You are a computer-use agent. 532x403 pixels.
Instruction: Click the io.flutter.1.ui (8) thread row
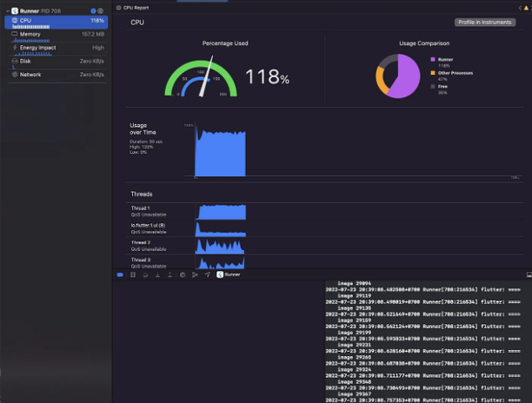pyautogui.click(x=325, y=228)
